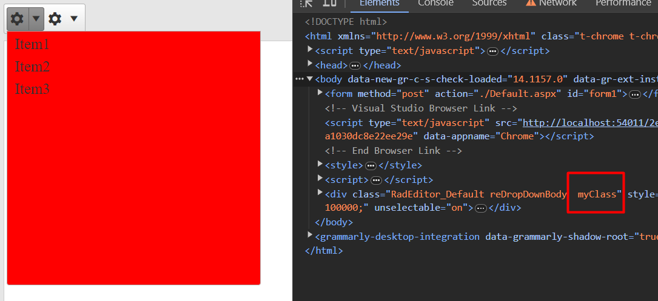Close the first gear's dropdown arrow
Screen dimensions: 658x301
(36, 19)
